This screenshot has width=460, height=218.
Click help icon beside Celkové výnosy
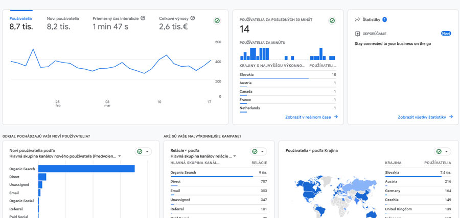pos(192,18)
